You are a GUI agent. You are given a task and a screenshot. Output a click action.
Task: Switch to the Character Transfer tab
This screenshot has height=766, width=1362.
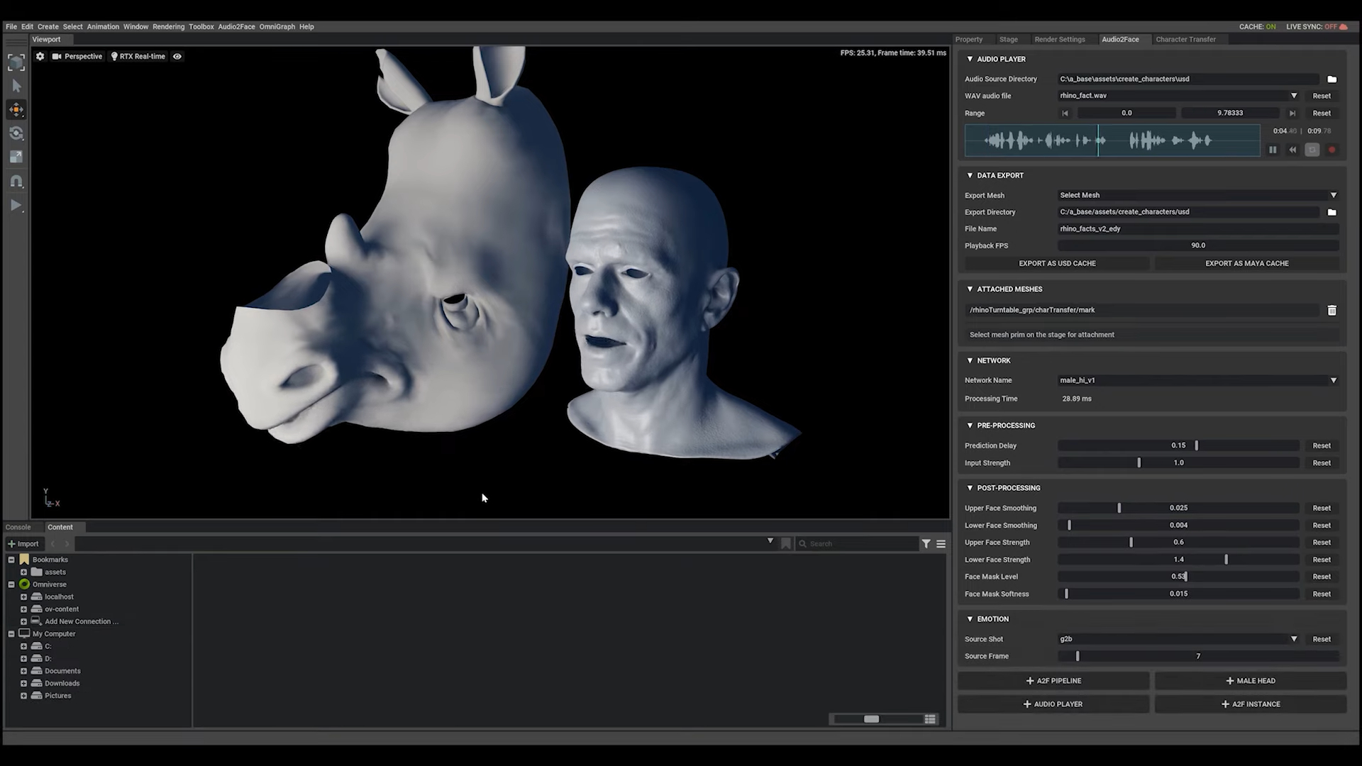pos(1185,40)
